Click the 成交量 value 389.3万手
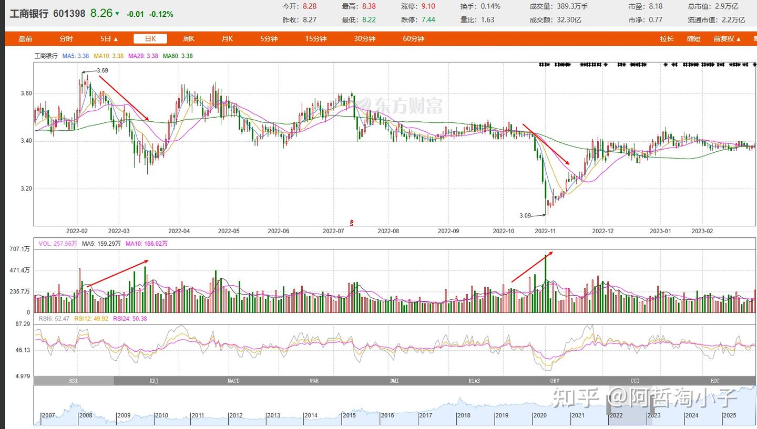Screen dimensions: 757x429 click(572, 6)
